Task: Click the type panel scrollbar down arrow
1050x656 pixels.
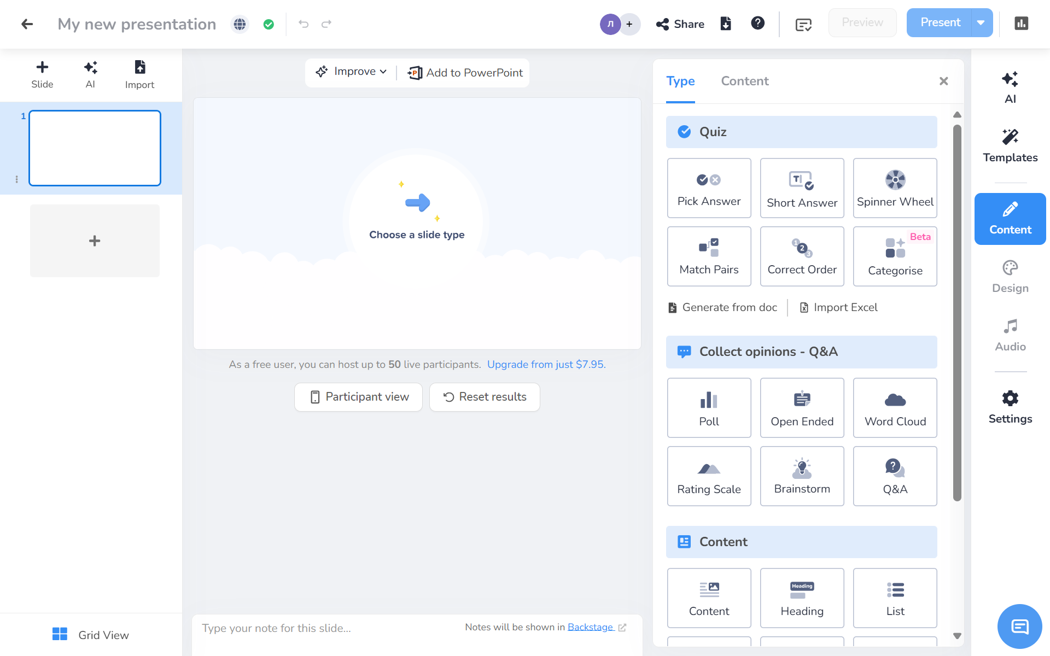Action: pos(957,636)
